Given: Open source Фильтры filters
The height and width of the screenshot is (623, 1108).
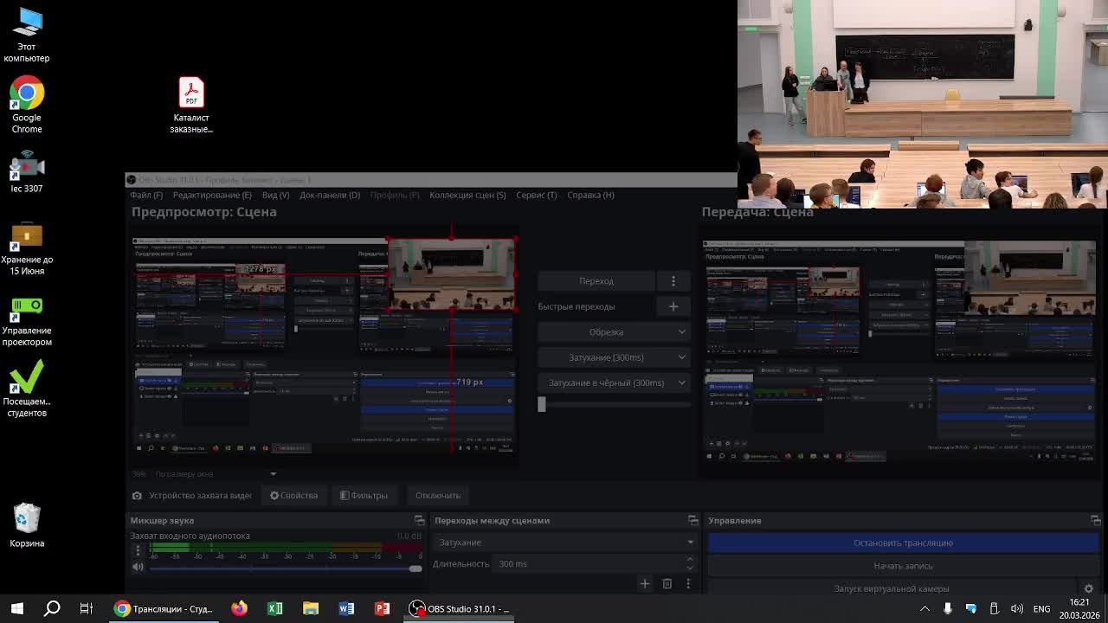Looking at the screenshot, I should 364,496.
